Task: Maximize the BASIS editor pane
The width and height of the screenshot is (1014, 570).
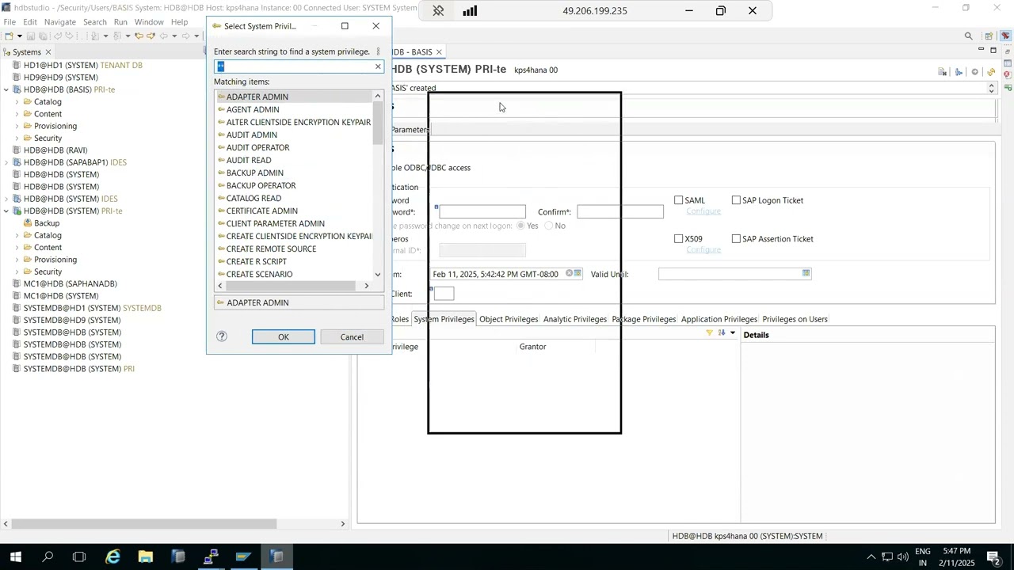Action: pos(993,51)
